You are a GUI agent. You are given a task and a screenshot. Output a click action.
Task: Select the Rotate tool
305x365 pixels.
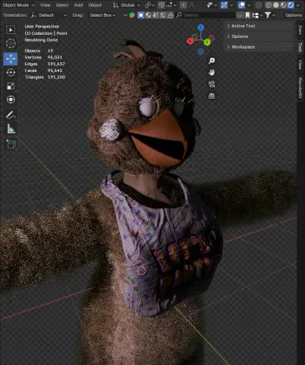coord(11,72)
